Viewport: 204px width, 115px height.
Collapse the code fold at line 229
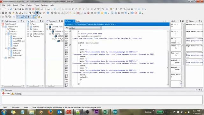point(70,45)
